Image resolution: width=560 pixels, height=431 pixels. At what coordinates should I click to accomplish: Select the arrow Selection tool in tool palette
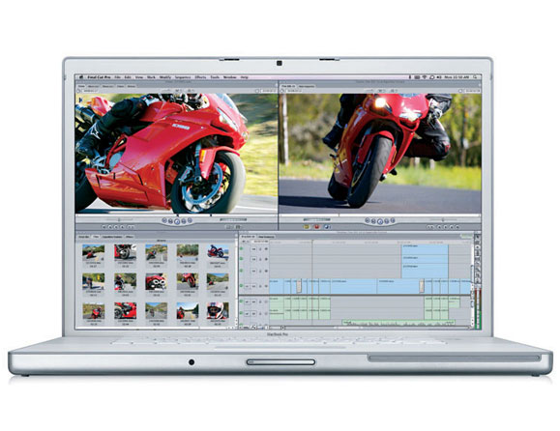(477, 238)
